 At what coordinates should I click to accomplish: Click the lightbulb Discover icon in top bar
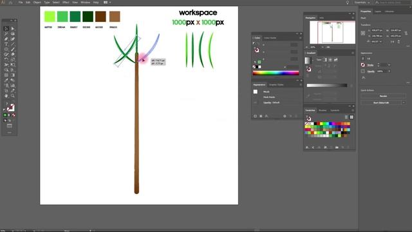click(348, 3)
